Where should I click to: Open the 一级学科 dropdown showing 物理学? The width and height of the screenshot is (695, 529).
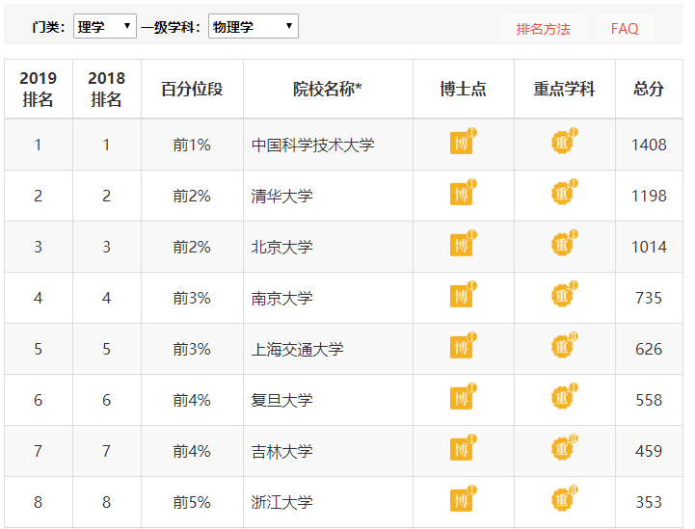pos(254,26)
